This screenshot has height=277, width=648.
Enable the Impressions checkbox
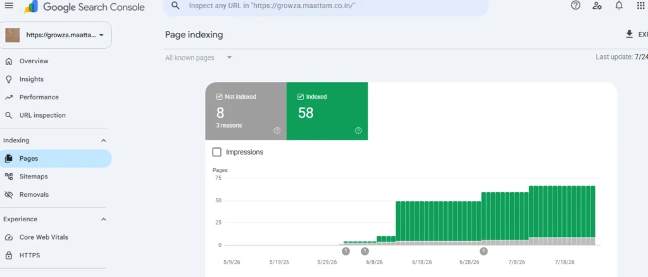[x=216, y=152]
